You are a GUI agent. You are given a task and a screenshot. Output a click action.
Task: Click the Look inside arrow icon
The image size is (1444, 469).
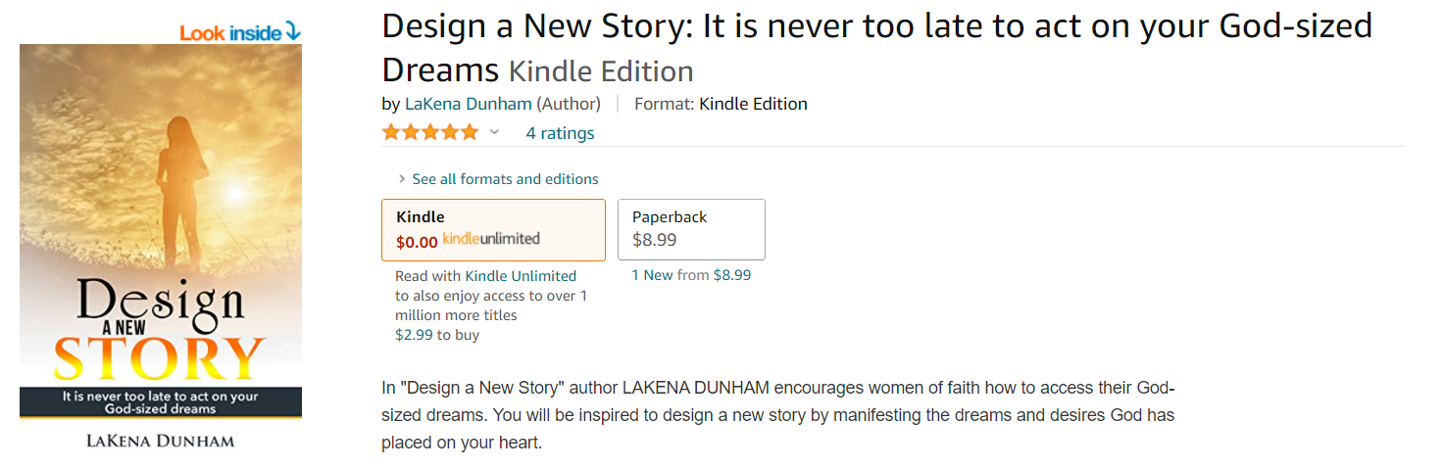[292, 32]
